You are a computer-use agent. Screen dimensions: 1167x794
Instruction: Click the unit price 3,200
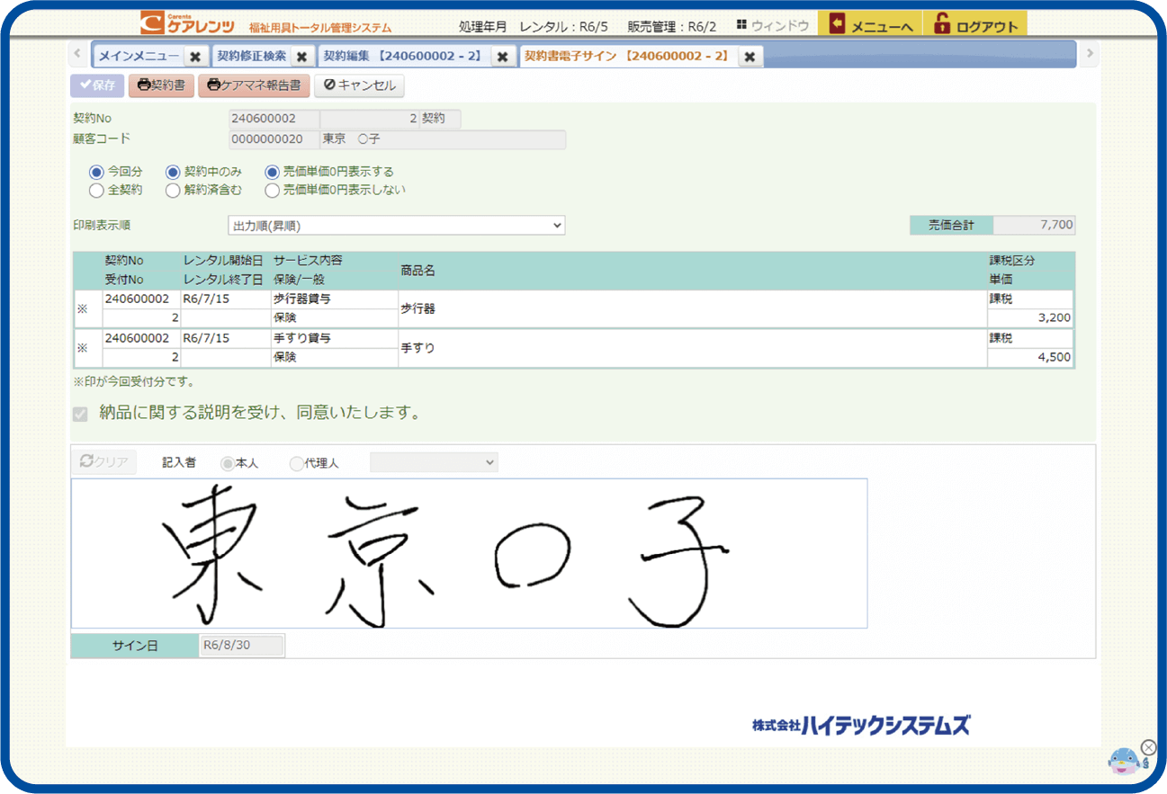tap(1030, 318)
